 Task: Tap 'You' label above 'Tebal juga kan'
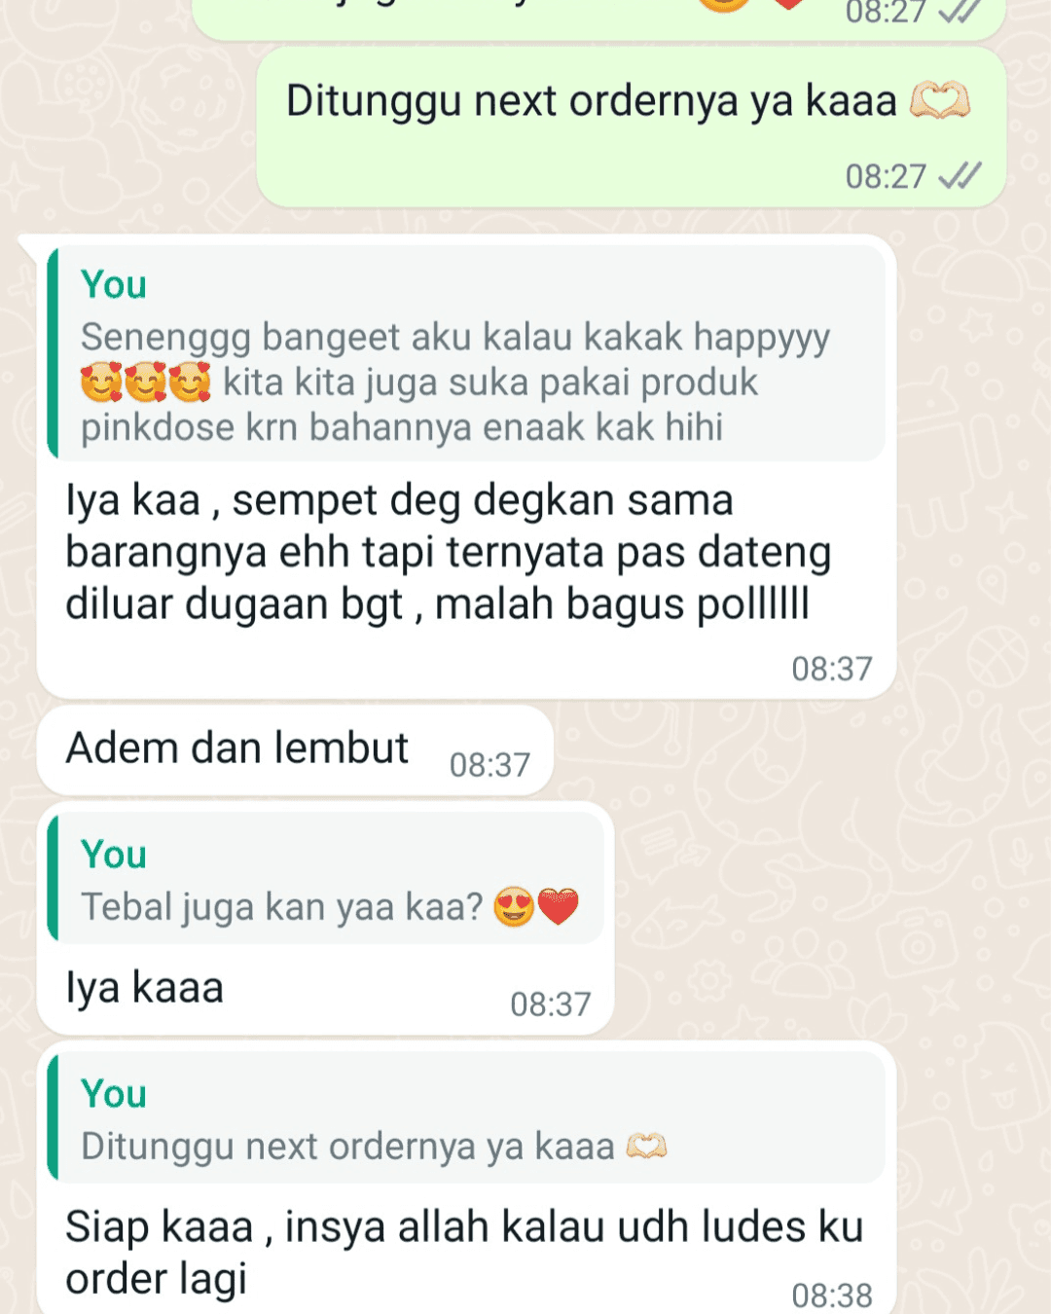[x=114, y=856]
